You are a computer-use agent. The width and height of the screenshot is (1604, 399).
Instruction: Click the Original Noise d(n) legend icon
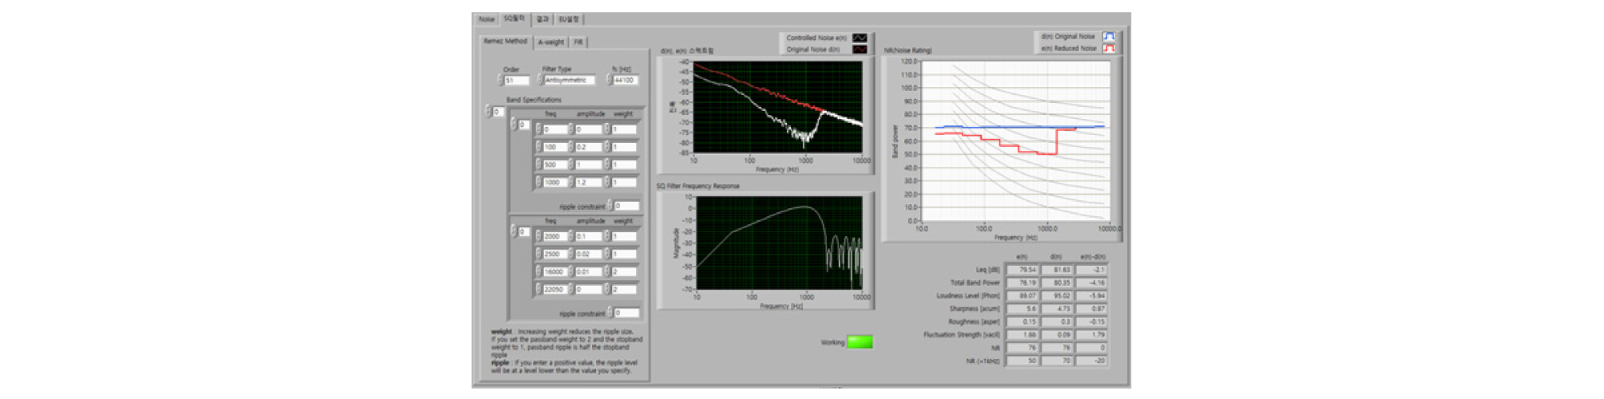click(x=859, y=49)
